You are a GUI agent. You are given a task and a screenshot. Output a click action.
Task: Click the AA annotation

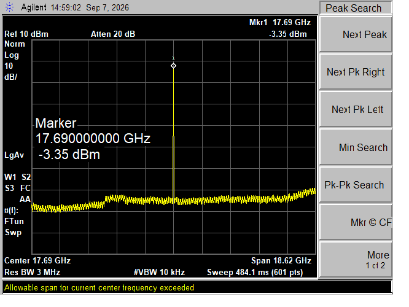25,200
